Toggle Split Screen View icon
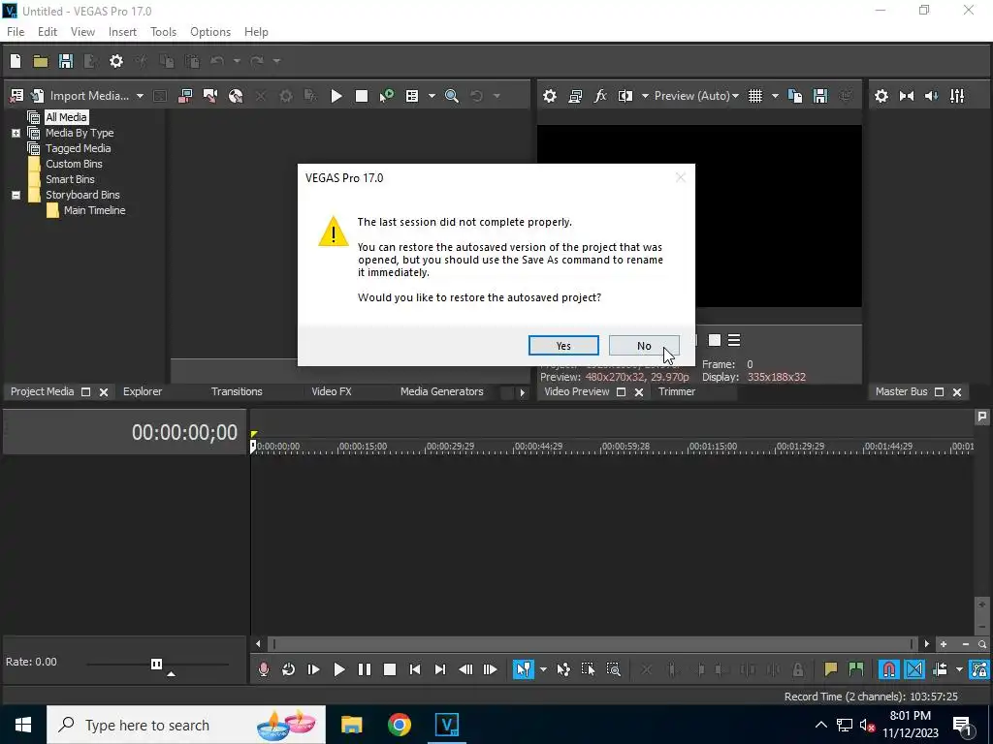The height and width of the screenshot is (744, 993). click(625, 96)
